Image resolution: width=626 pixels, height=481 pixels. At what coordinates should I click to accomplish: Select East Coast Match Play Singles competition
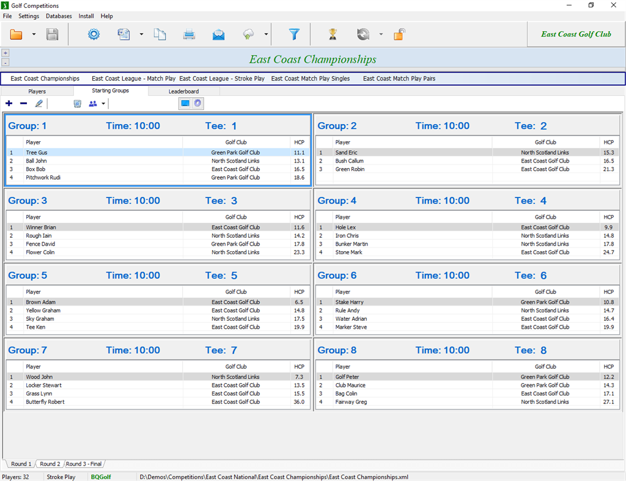click(311, 79)
